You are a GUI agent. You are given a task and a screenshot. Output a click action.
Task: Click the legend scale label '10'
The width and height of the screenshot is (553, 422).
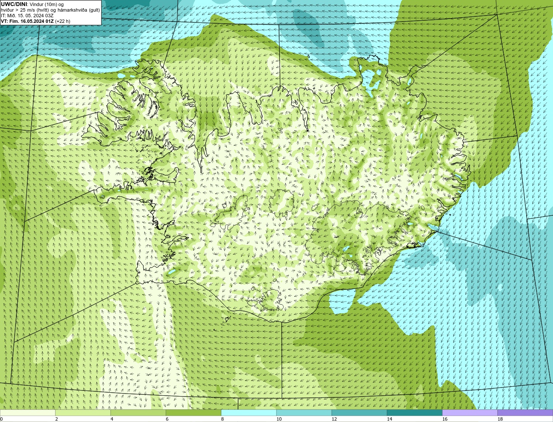(x=279, y=419)
